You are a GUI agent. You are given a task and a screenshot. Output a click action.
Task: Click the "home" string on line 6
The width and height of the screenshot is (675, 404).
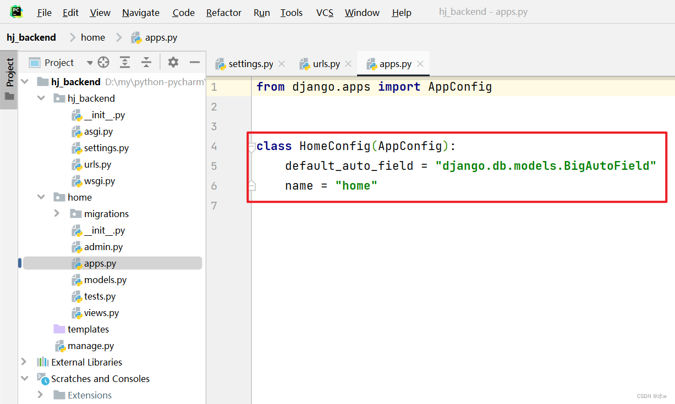tap(356, 186)
